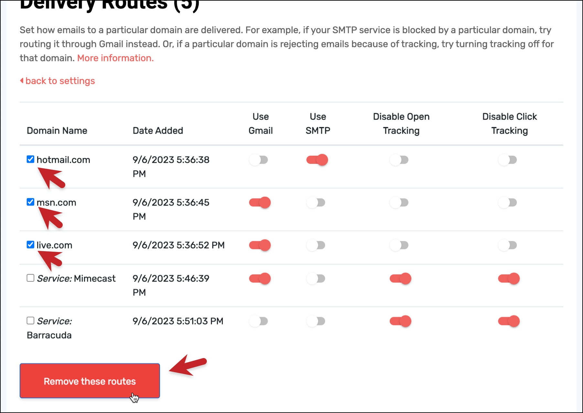This screenshot has width=583, height=413.
Task: Click the Service: Mimecast label
Action: (x=76, y=278)
